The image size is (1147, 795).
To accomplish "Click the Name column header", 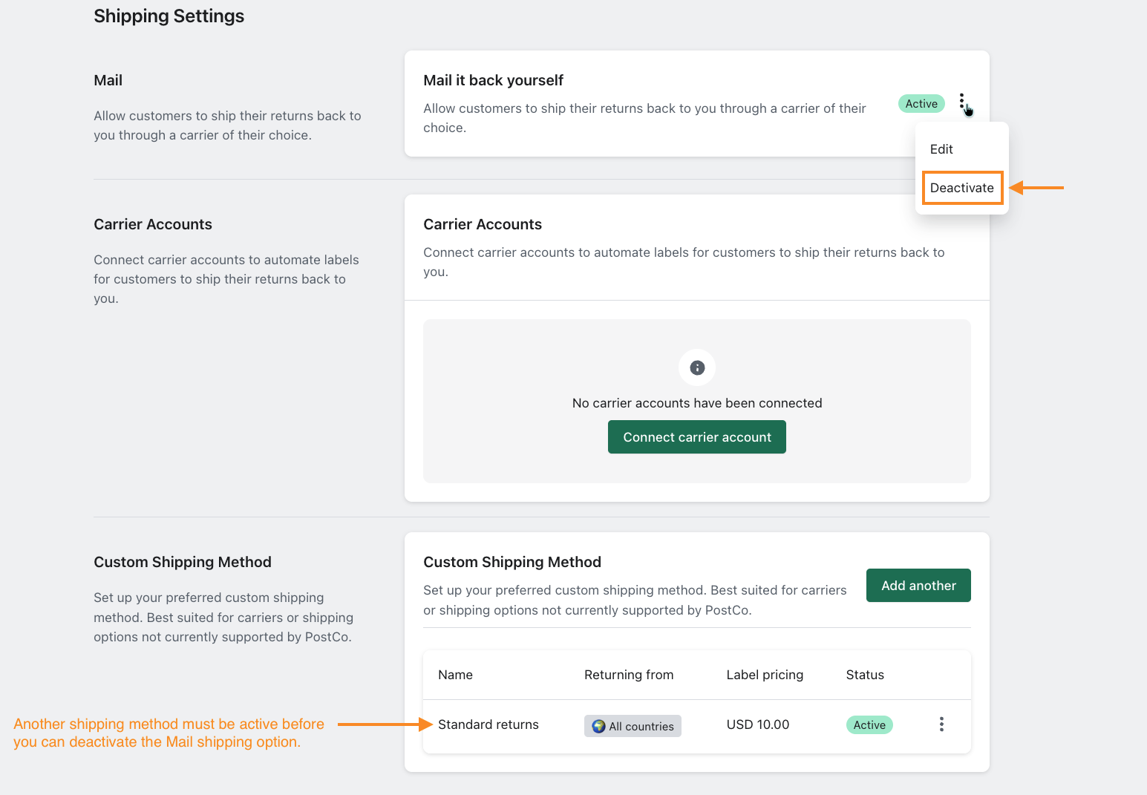I will pyautogui.click(x=455, y=675).
